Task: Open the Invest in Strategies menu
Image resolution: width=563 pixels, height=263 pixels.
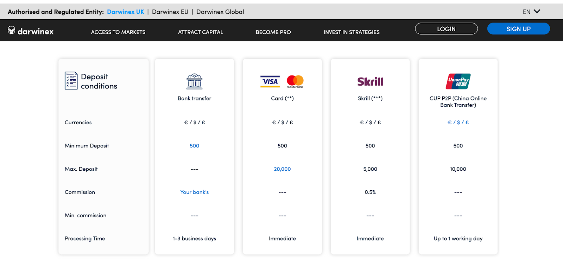Action: pyautogui.click(x=352, y=32)
